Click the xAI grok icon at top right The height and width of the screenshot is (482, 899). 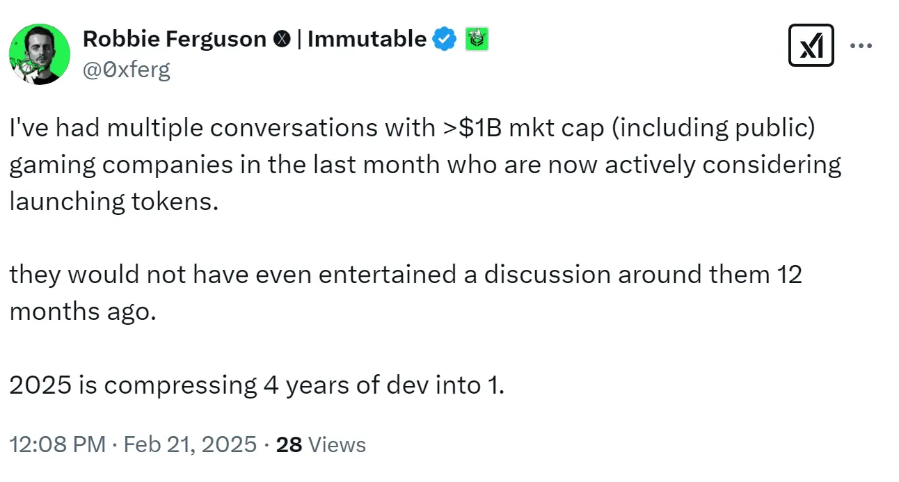pyautogui.click(x=811, y=45)
